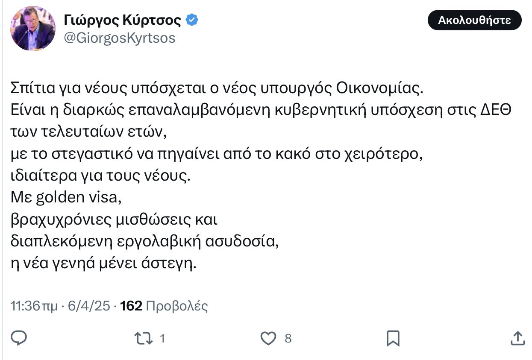Open the @GiorgosKyrtsos handle link
Viewport: 532px width, 360px height.
click(119, 38)
